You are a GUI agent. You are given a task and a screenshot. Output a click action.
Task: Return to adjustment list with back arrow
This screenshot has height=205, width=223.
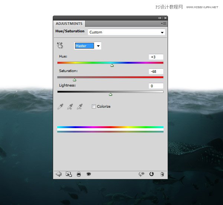pos(58,174)
